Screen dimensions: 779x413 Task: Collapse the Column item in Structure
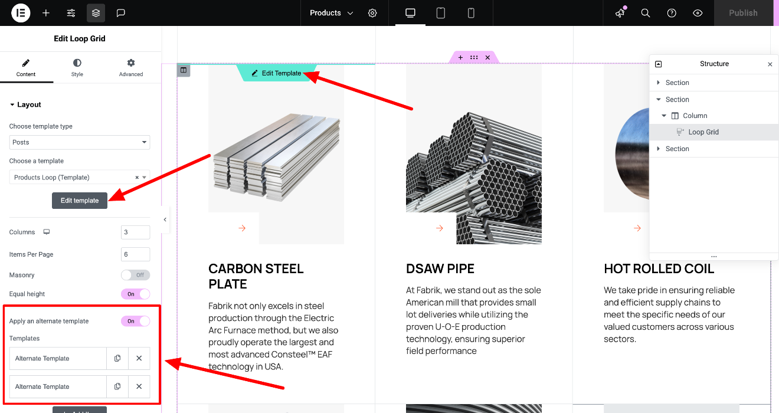point(664,116)
